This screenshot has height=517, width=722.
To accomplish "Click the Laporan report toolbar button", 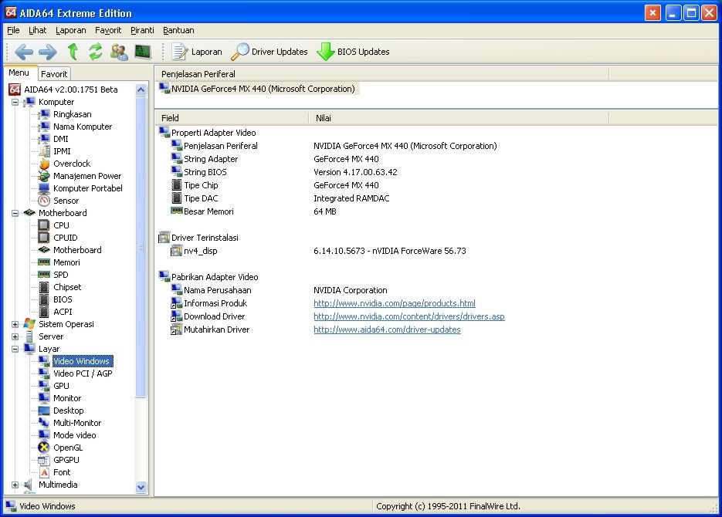I will [197, 52].
